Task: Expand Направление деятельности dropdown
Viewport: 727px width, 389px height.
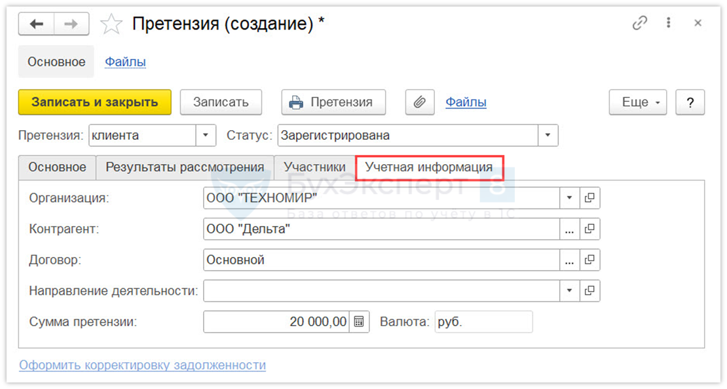Action: point(569,290)
